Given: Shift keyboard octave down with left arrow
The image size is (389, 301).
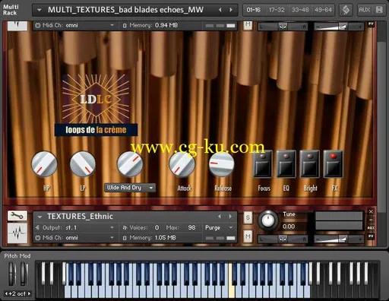Looking at the screenshot, I should (x=7, y=293).
